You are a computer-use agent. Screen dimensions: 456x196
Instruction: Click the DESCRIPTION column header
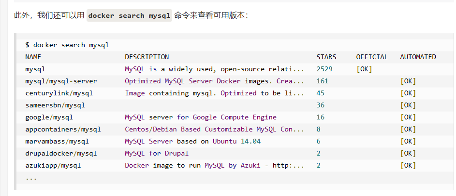[x=147, y=57]
